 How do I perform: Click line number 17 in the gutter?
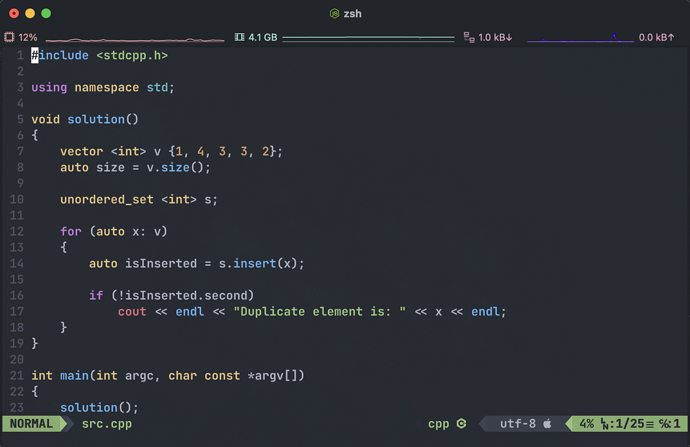[17, 311]
